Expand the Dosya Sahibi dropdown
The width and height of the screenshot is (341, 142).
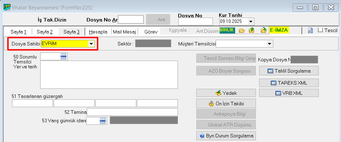pos(91,44)
